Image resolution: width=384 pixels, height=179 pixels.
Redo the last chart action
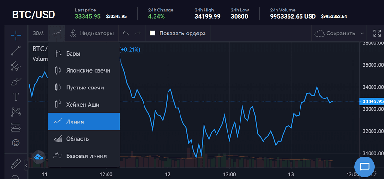pyautogui.click(x=138, y=33)
